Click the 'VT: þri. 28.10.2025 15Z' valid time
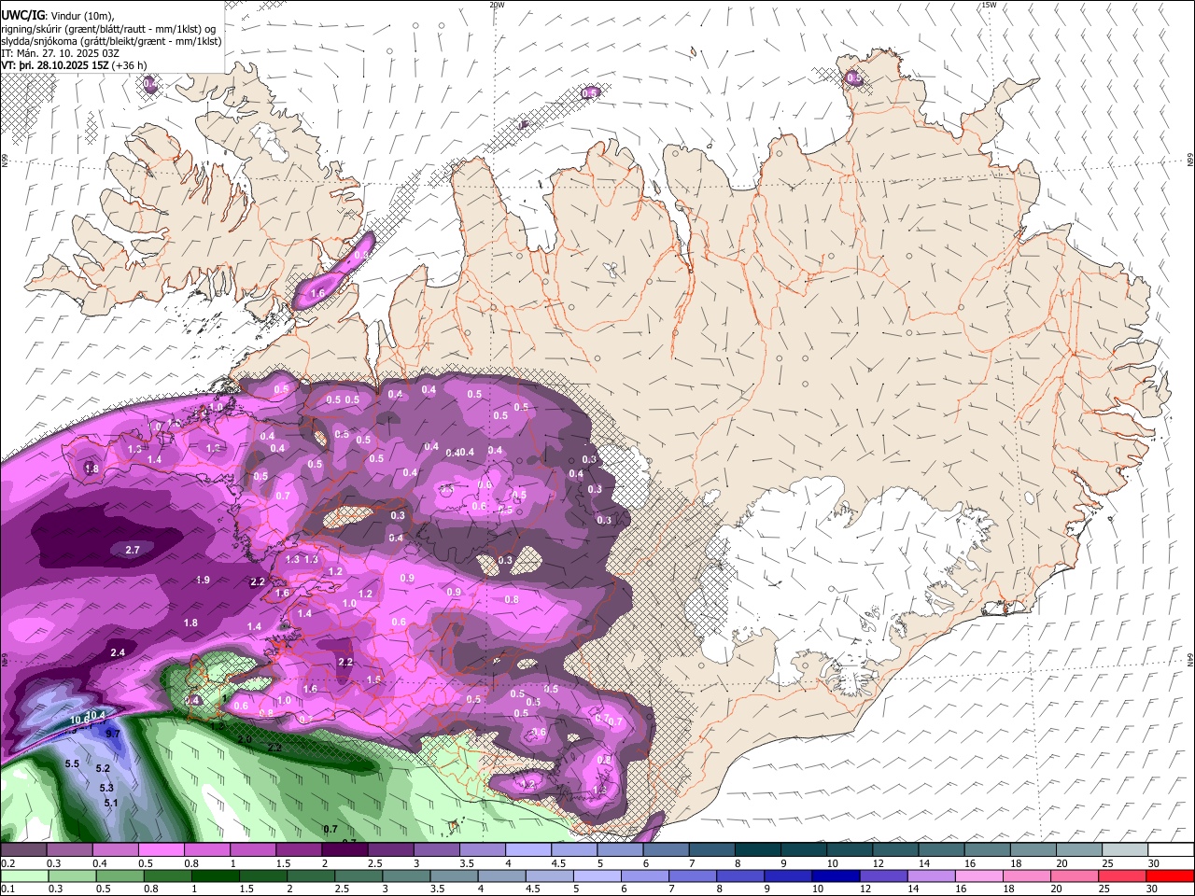 (55, 66)
